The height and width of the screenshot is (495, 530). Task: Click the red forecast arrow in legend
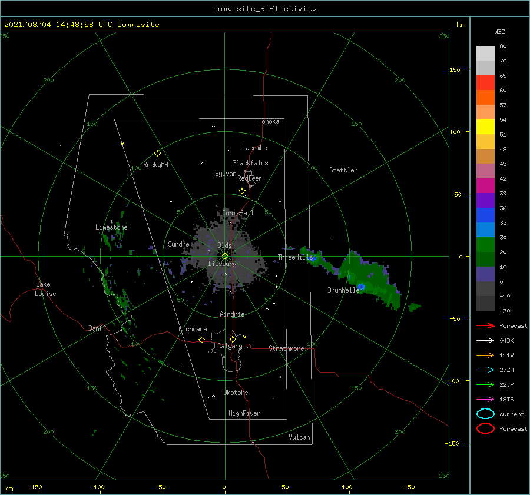pos(485,325)
